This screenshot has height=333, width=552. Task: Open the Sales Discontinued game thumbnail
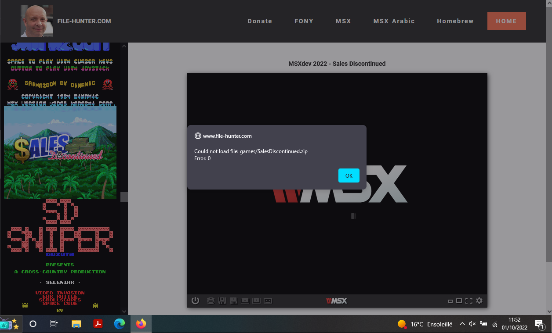[x=60, y=153]
